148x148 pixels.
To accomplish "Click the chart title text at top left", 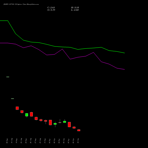I will pyautogui.click(x=21, y=4).
